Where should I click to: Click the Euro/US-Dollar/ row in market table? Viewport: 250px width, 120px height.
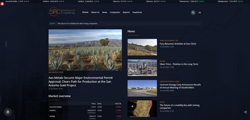[x=85, y=107]
